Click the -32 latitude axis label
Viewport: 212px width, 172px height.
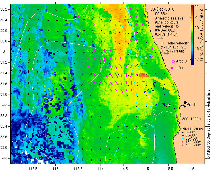(4, 105)
